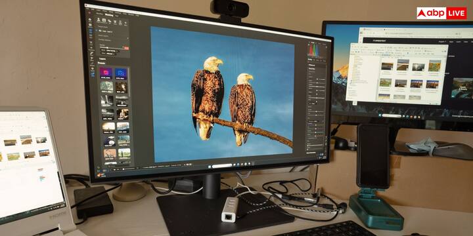The image size is (473, 236).
Task: Click the Start button on the second monitor taskbar
Action: click(x=380, y=115)
